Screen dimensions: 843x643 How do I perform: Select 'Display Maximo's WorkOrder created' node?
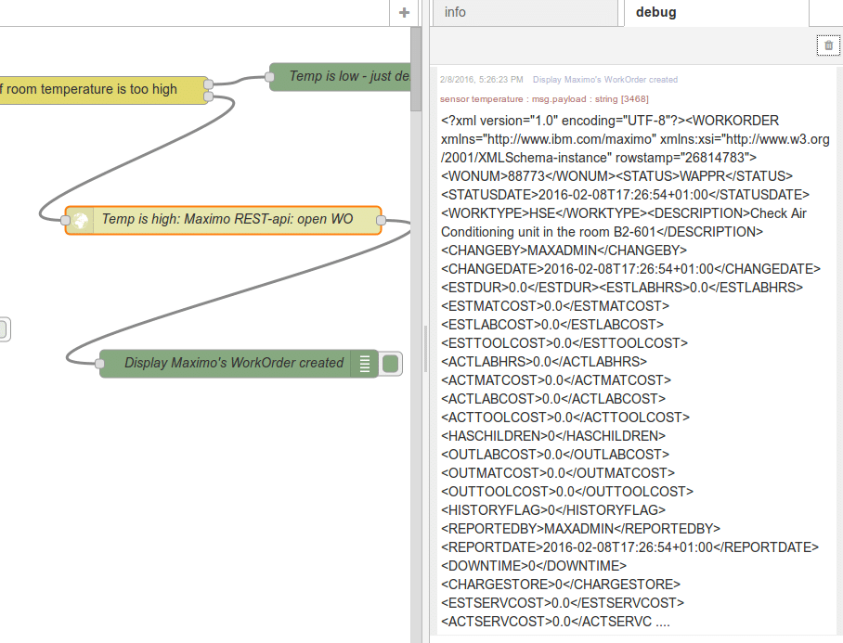tap(239, 364)
